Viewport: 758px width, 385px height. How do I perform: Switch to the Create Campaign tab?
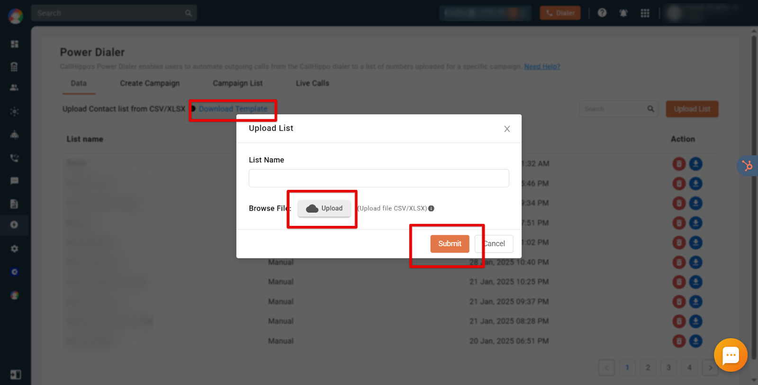[x=150, y=83]
